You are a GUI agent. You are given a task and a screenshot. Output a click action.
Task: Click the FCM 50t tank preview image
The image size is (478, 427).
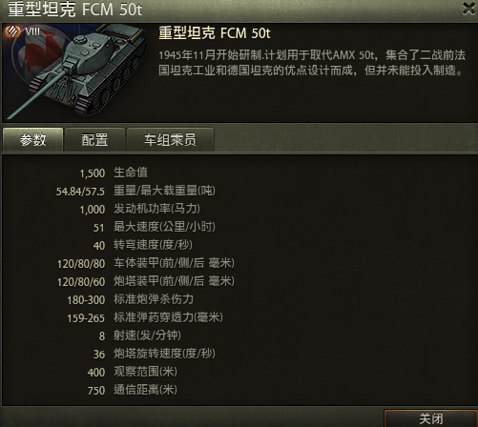coord(75,72)
